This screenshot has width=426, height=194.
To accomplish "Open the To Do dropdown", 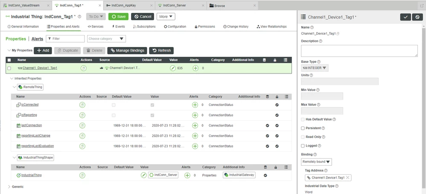I will pyautogui.click(x=96, y=17).
